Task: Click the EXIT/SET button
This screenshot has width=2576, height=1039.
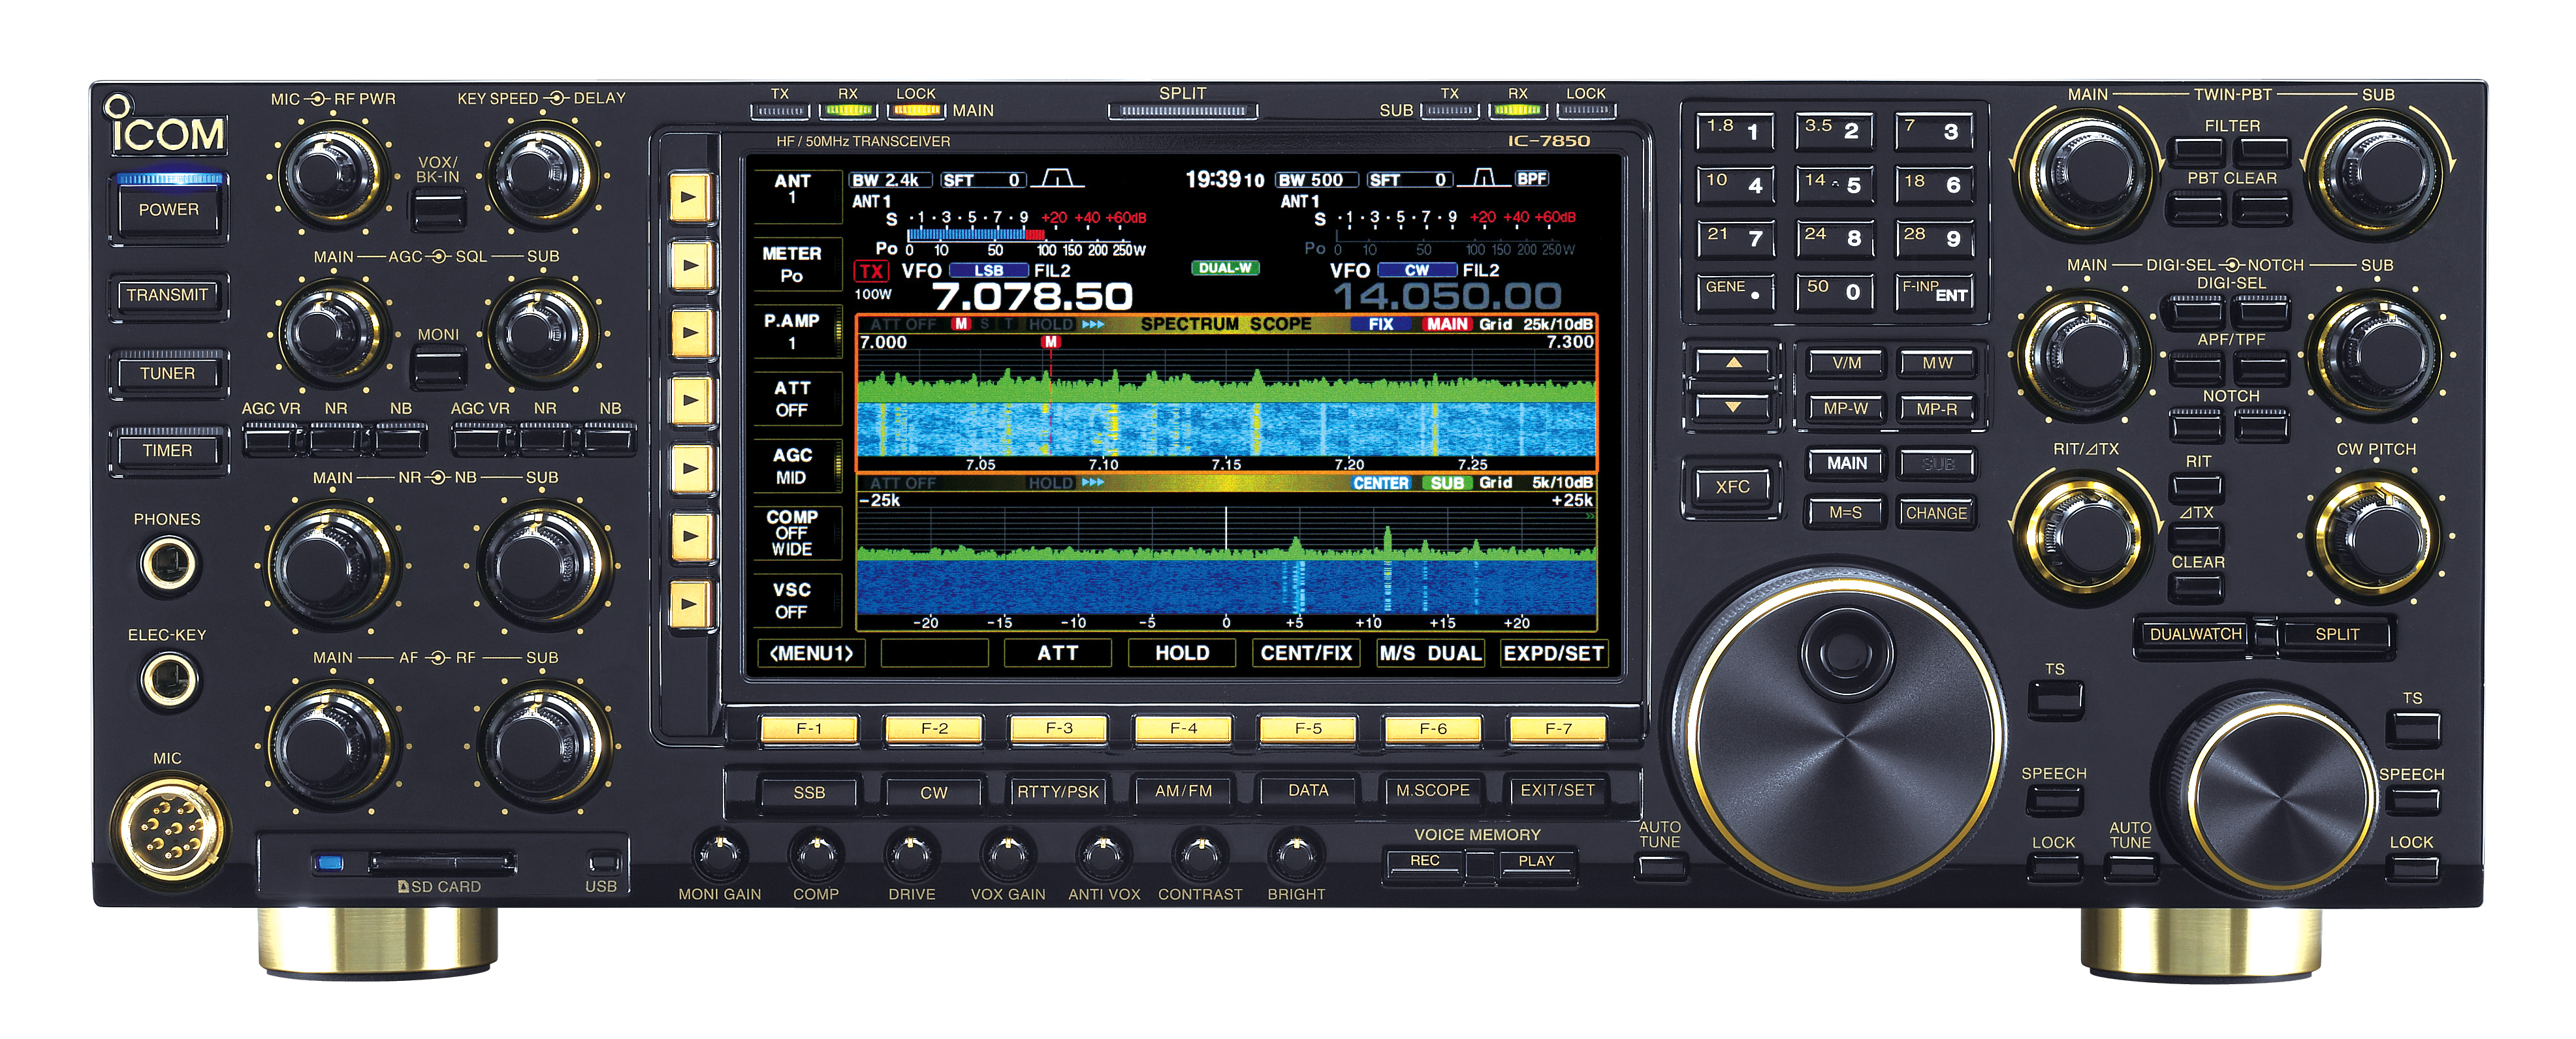Action: (1557, 792)
